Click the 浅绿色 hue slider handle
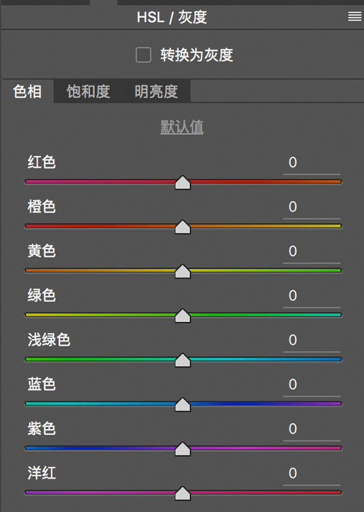The height and width of the screenshot is (512, 364). coord(183,360)
